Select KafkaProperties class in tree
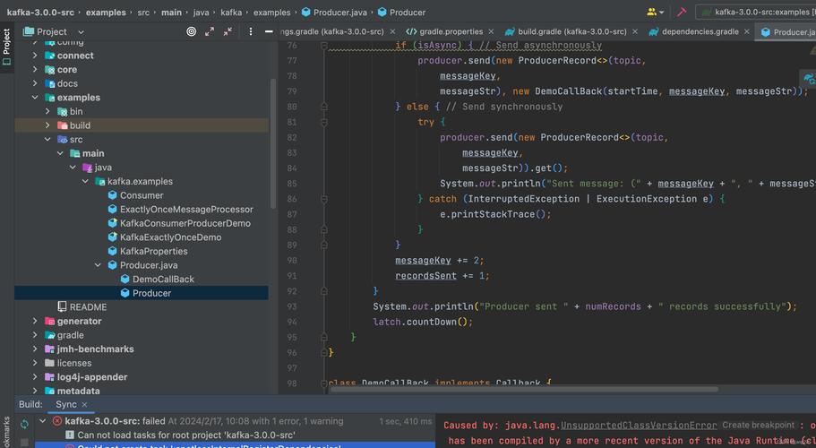This screenshot has width=816, height=448. pos(153,251)
